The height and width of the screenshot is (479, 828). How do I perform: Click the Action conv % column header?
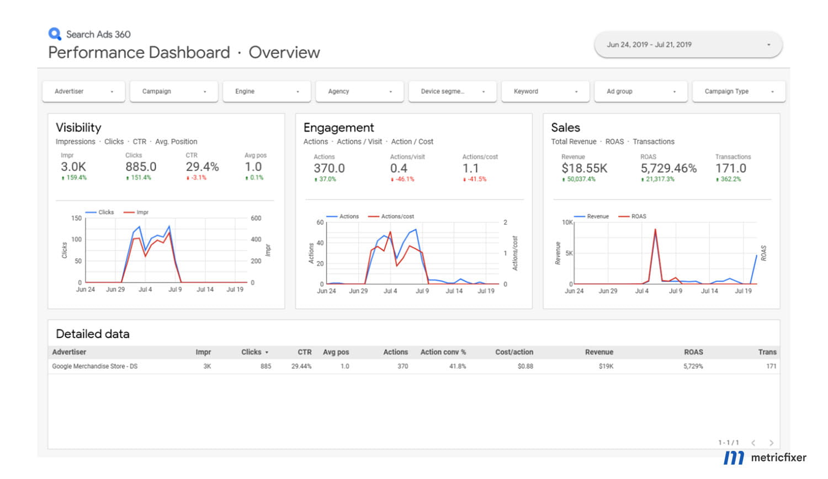(x=443, y=352)
